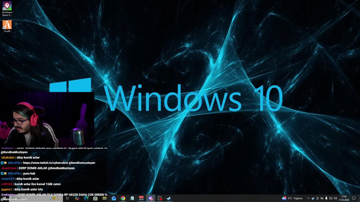360x202 pixels.
Task: Open Microsoft Store from the taskbar
Action: [x=95, y=198]
